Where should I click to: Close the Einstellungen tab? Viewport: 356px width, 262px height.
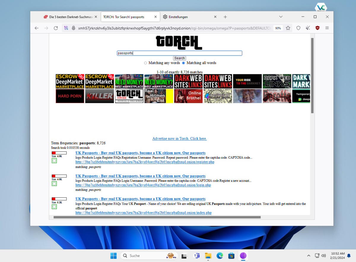pos(215,17)
